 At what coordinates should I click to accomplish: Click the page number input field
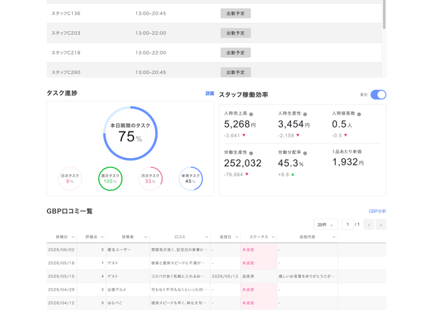pyautogui.click(x=348, y=225)
